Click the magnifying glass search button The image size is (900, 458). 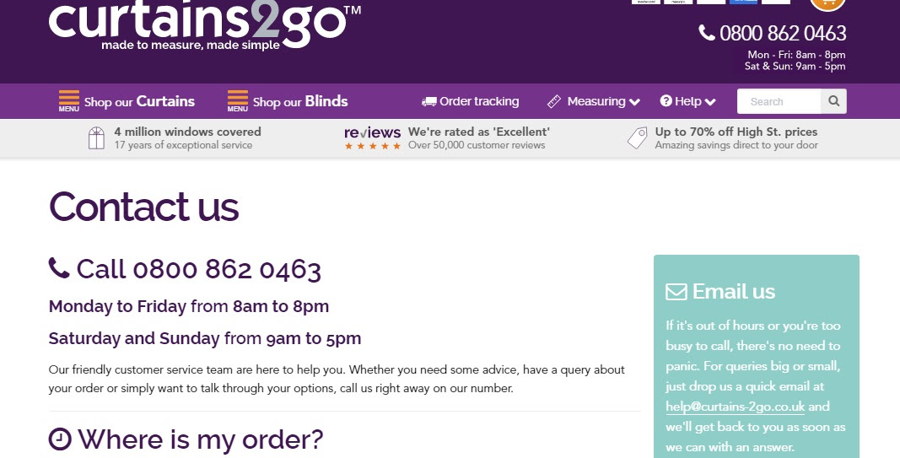click(x=834, y=101)
